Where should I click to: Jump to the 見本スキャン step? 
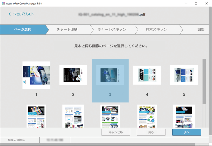(x=156, y=29)
